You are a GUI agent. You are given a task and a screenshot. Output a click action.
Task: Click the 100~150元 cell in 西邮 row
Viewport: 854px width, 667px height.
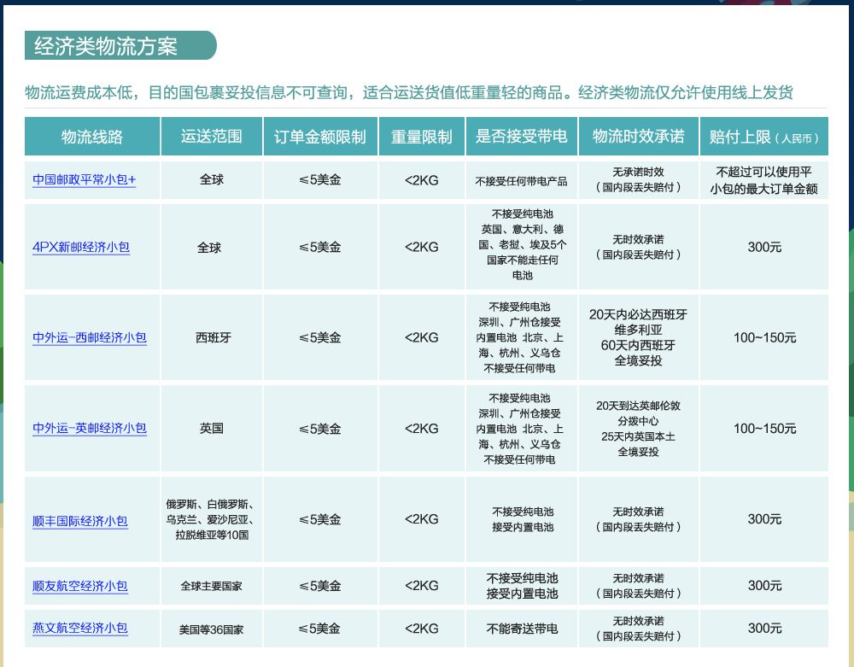click(x=764, y=337)
